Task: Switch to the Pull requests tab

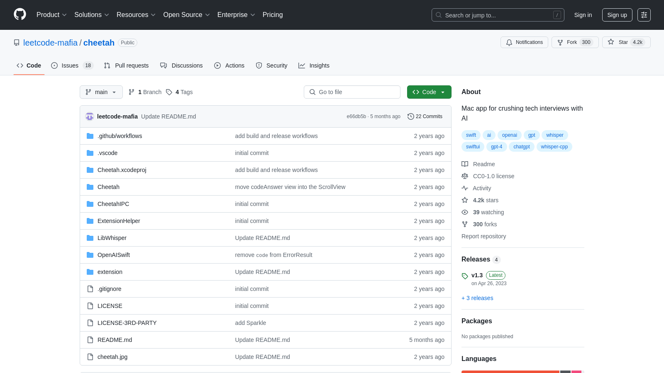Action: 126,65
